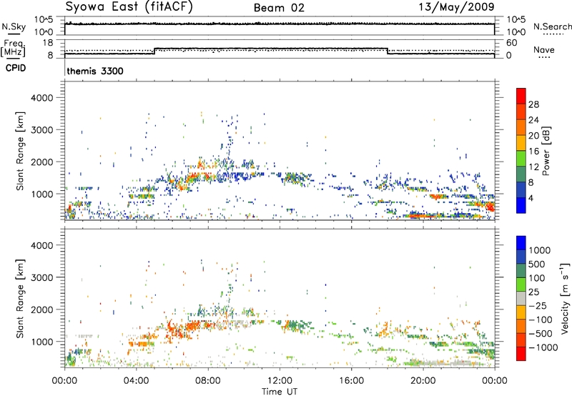Click the '28' value on the Power scale
This screenshot has height=396, width=572.
(533, 104)
